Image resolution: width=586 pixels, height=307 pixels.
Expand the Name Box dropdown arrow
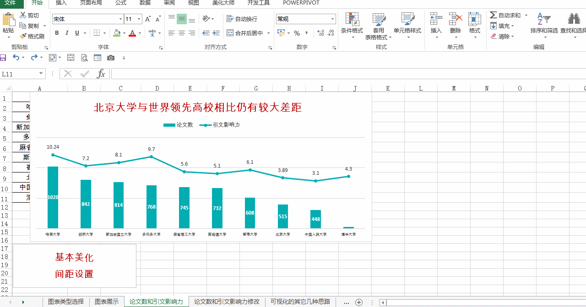pyautogui.click(x=41, y=74)
